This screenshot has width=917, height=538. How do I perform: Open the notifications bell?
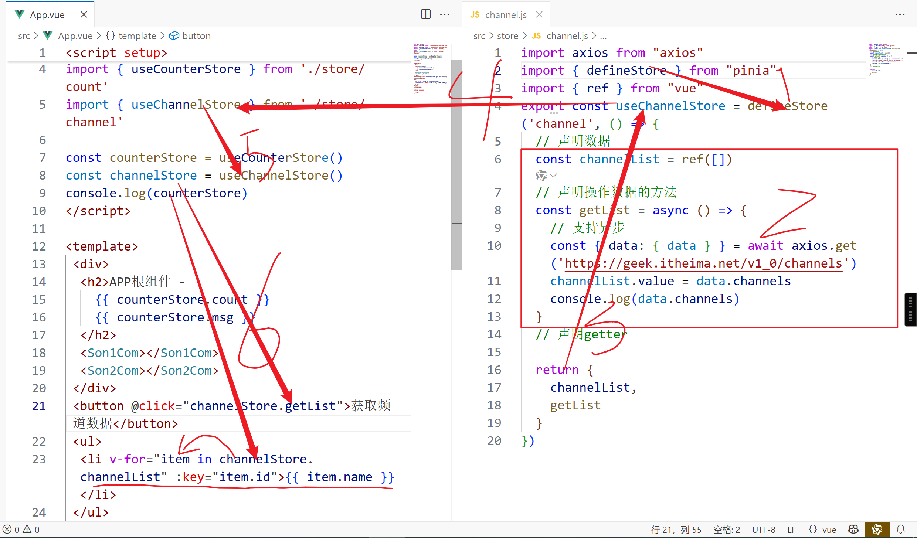click(x=901, y=530)
